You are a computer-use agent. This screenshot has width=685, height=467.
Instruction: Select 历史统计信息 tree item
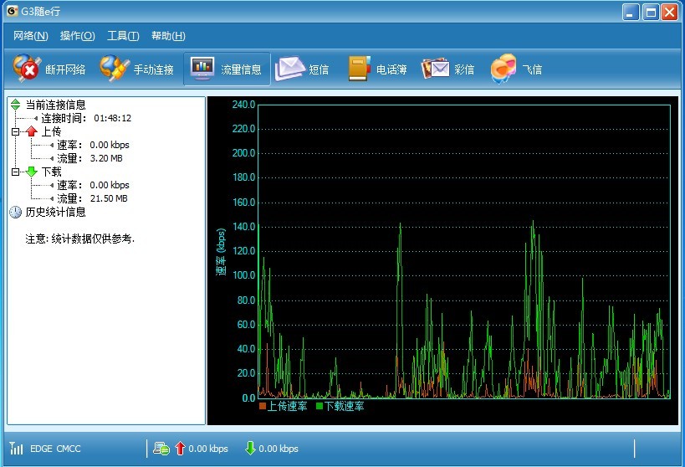55,212
